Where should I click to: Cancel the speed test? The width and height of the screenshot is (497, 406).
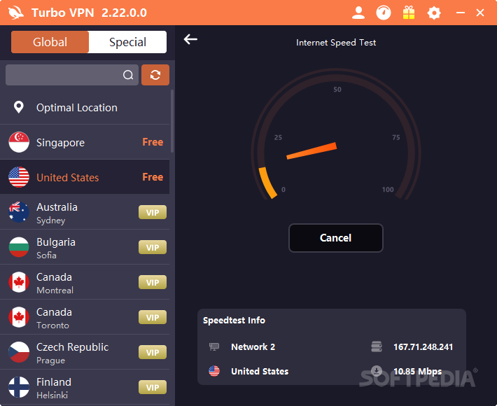(x=336, y=238)
